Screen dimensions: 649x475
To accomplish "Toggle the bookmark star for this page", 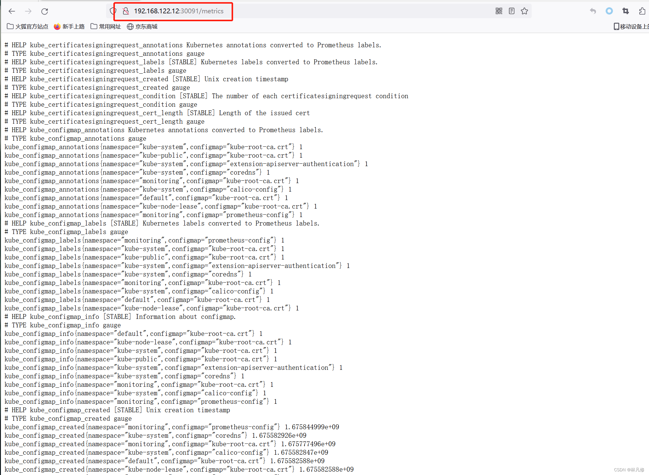I will pyautogui.click(x=524, y=11).
